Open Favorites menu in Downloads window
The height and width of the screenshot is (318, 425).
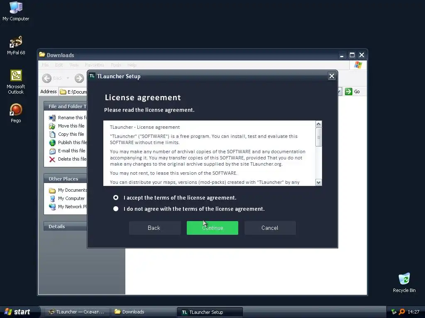(x=94, y=65)
